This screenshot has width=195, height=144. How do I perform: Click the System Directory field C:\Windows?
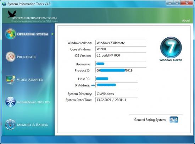[117, 94]
